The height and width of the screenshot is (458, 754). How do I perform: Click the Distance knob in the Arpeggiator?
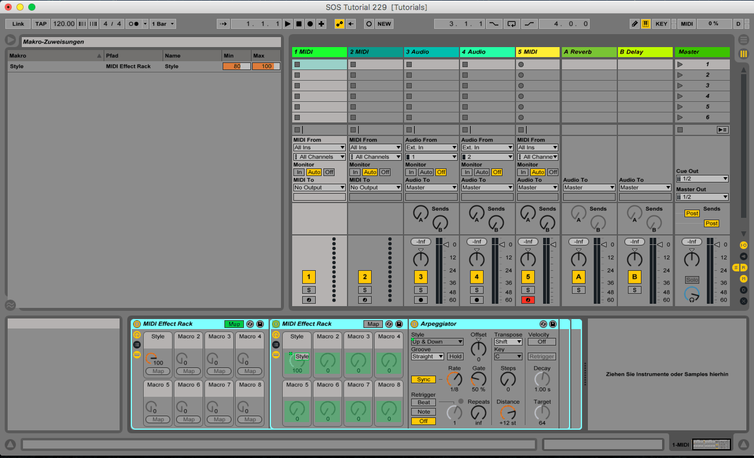coord(508,413)
